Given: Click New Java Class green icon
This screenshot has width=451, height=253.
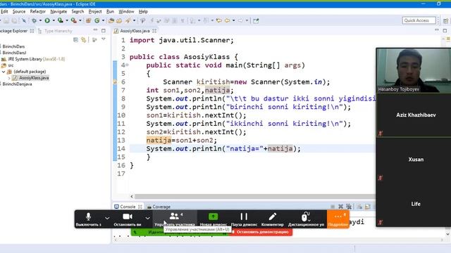Looking at the screenshot, I should coord(97,20).
